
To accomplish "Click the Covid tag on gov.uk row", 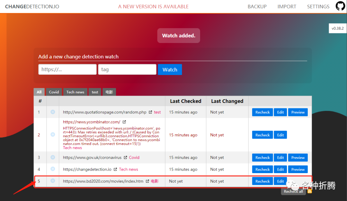I will (x=134, y=157).
